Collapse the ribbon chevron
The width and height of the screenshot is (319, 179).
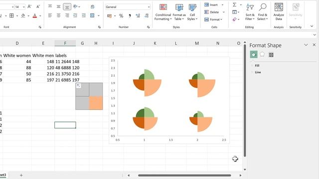[312, 26]
